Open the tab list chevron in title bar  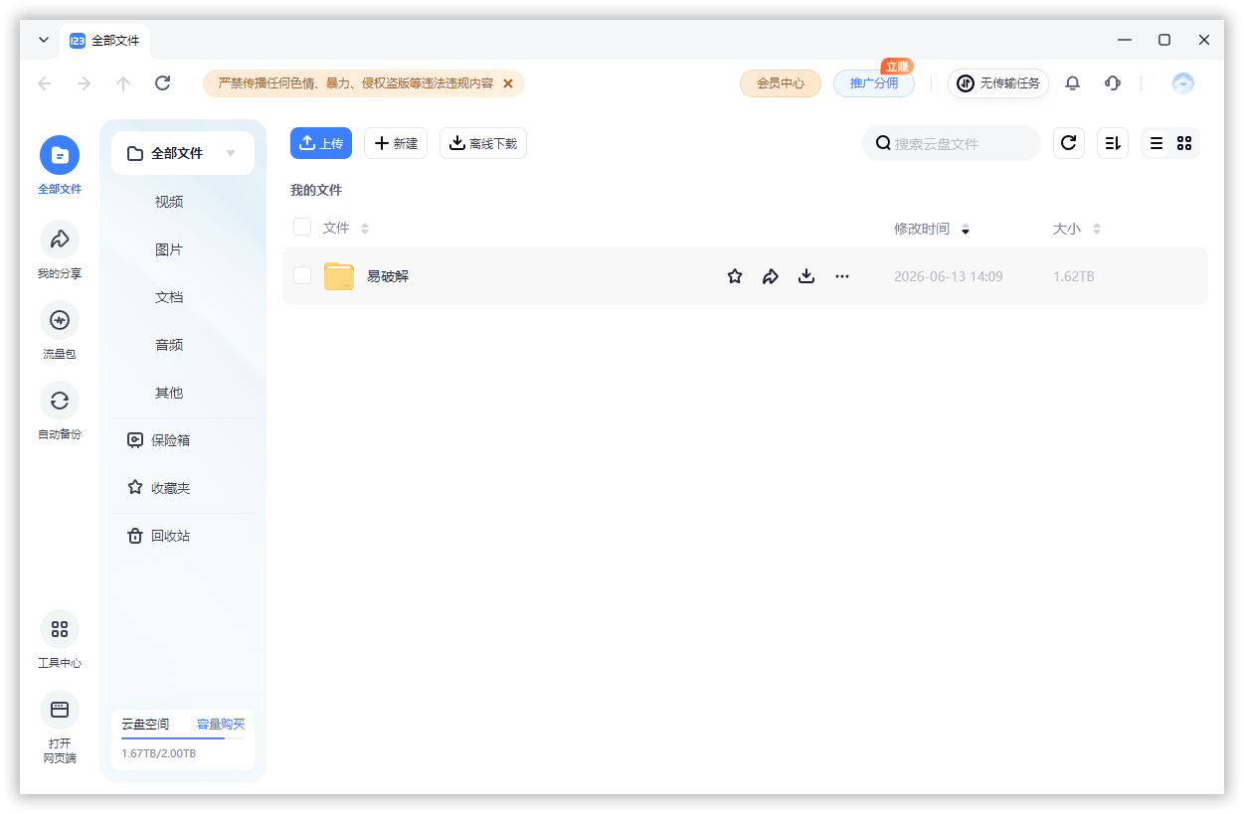click(x=43, y=40)
